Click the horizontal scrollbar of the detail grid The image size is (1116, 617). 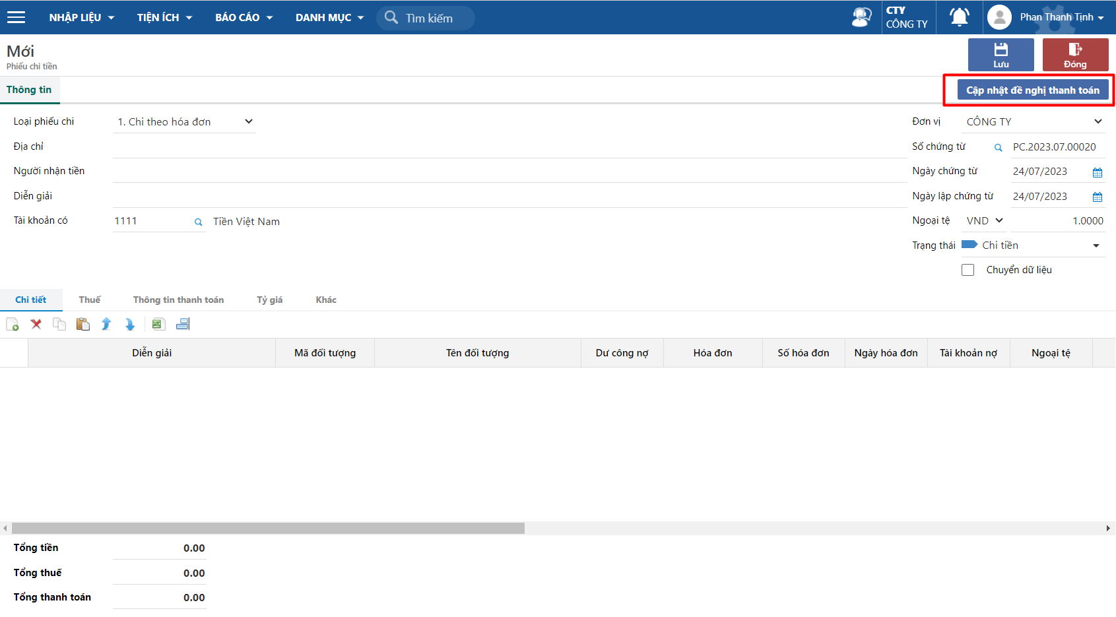pos(268,529)
